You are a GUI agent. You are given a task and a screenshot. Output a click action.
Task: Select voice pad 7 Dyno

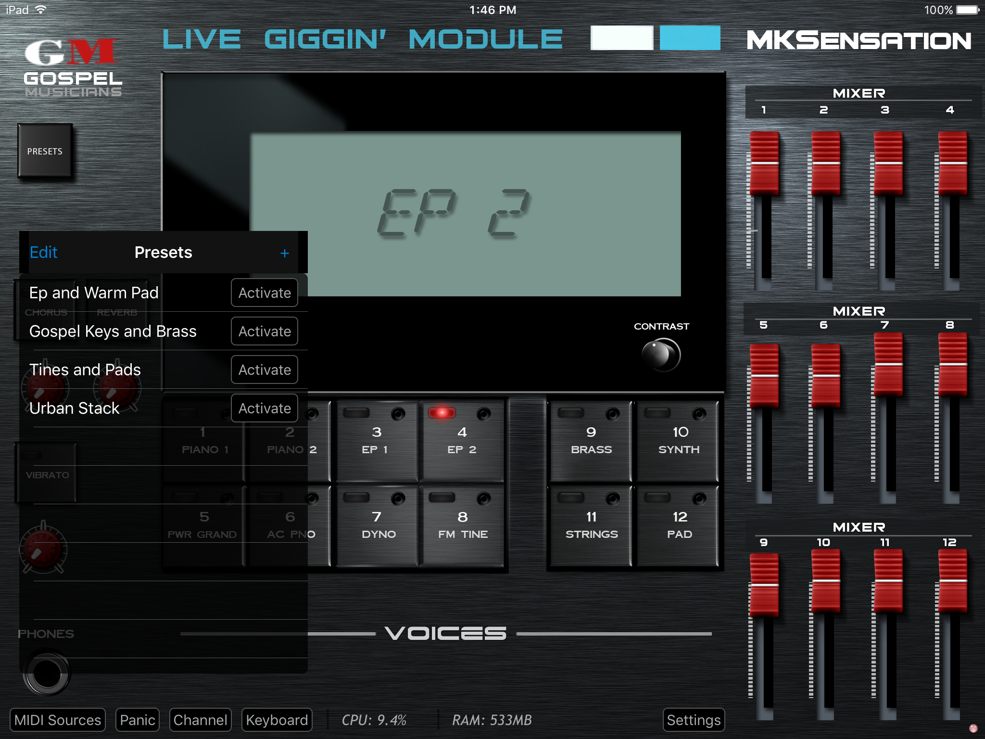[x=378, y=525]
